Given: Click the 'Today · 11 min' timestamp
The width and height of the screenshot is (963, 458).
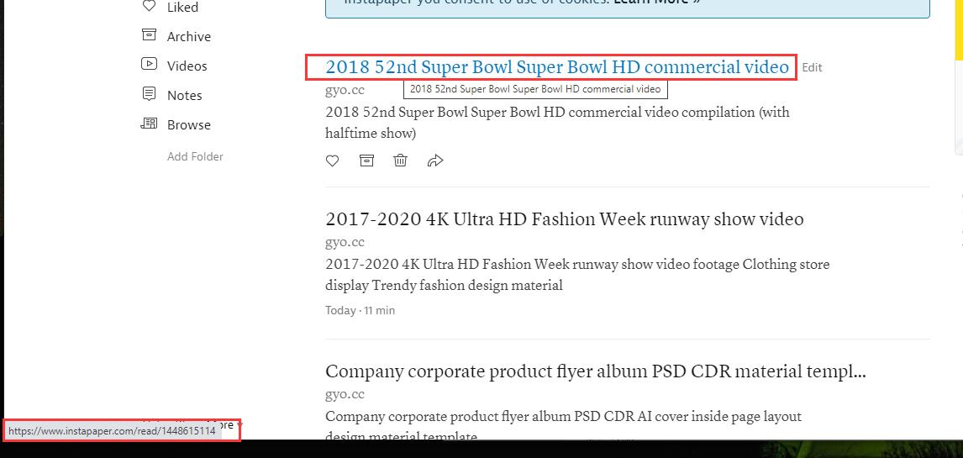Looking at the screenshot, I should (x=360, y=311).
